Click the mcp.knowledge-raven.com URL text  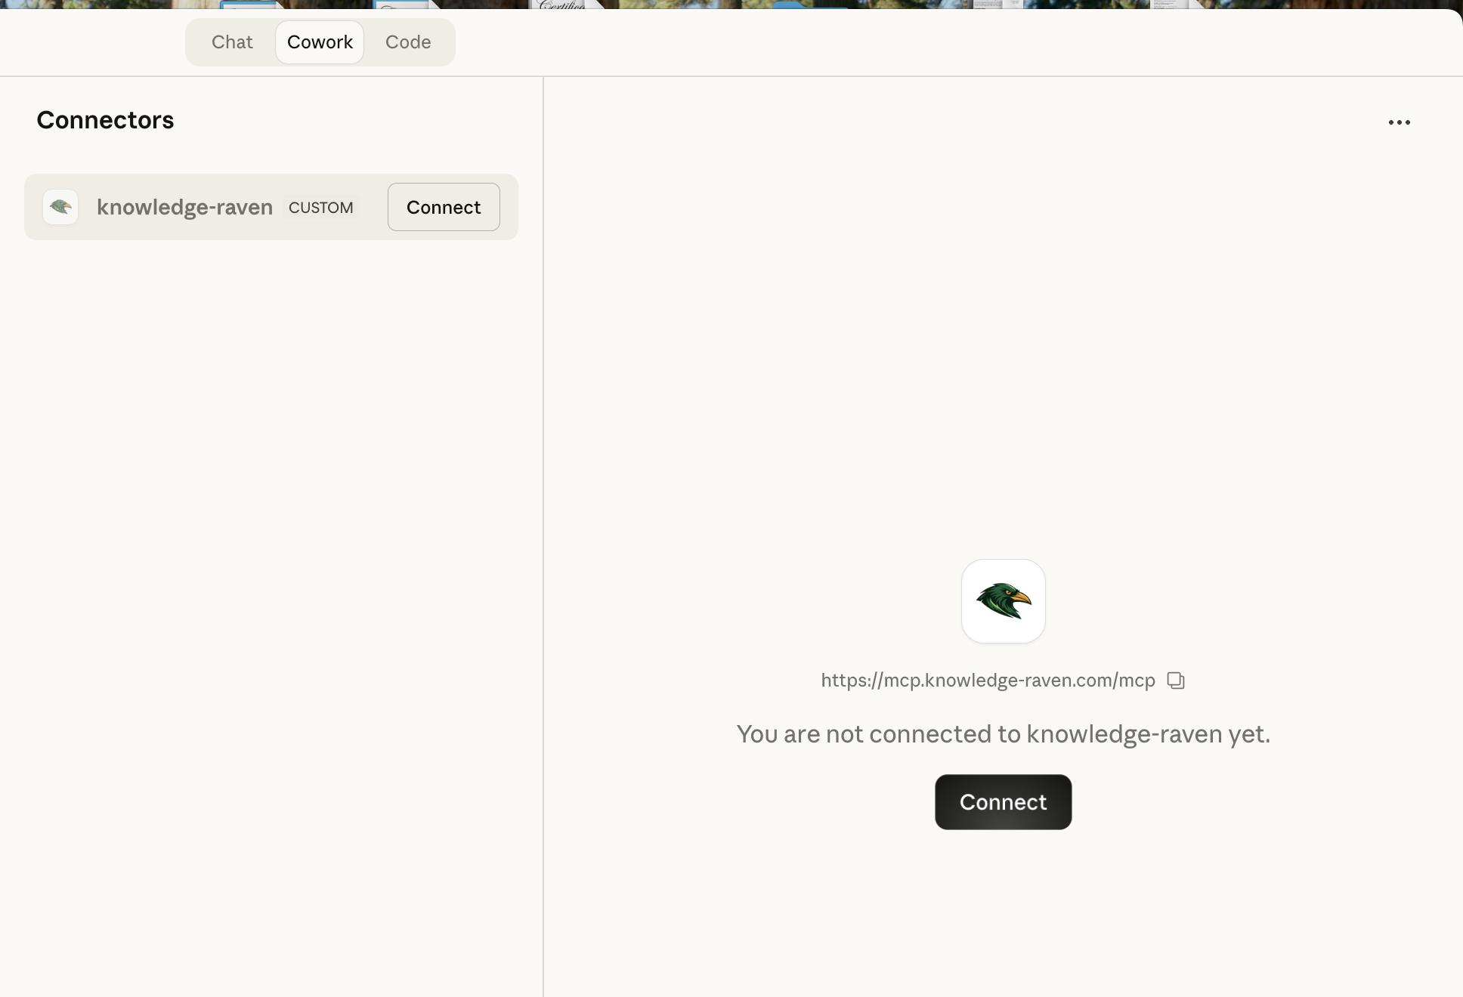(x=987, y=681)
